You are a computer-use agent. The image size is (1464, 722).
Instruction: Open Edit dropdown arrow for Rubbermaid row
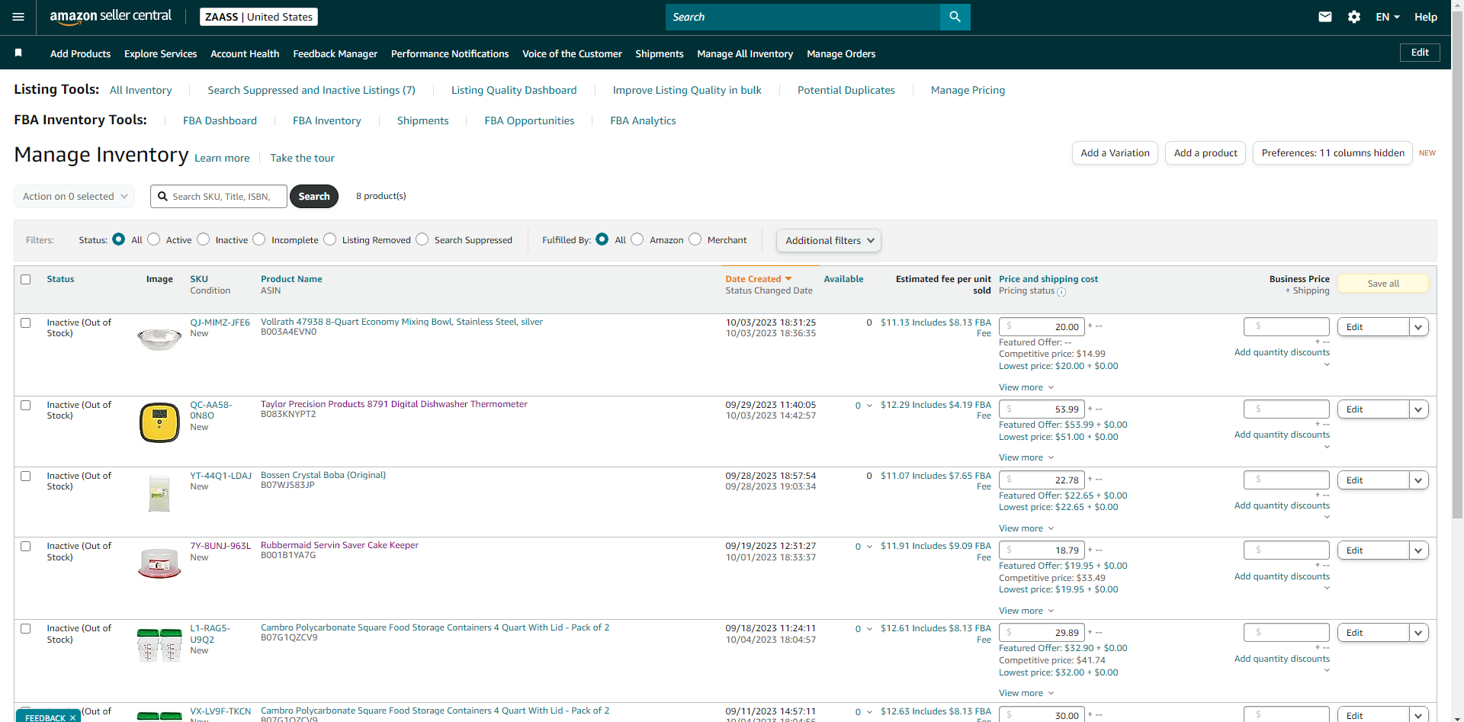tap(1418, 550)
